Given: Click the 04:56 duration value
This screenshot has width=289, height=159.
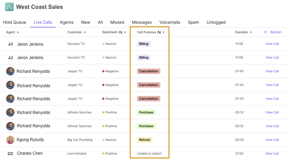Looking at the screenshot, I should 239,140.
